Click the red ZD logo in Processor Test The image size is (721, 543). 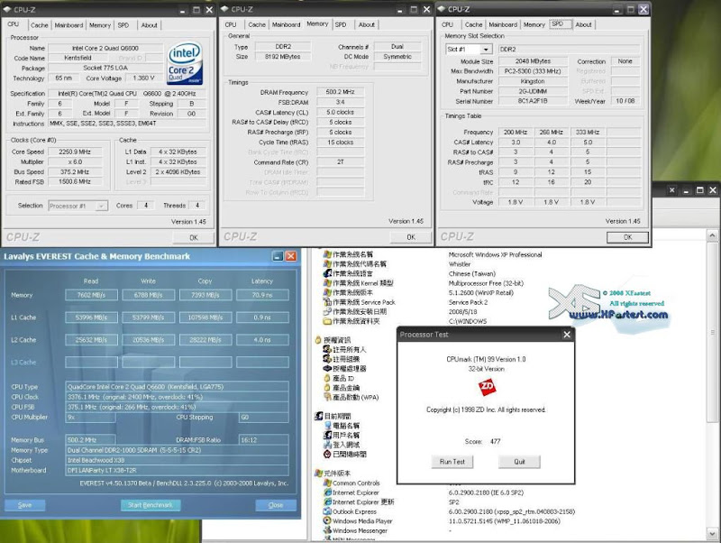click(x=485, y=386)
